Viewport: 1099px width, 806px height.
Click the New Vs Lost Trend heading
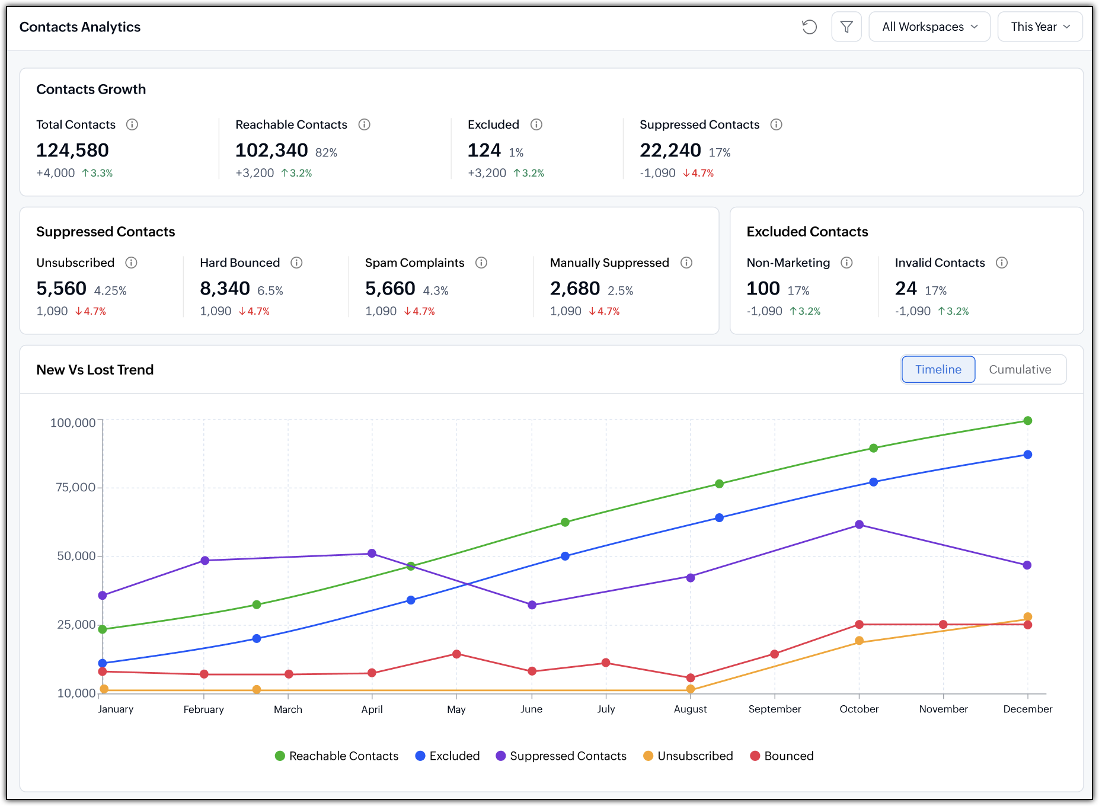click(x=95, y=370)
